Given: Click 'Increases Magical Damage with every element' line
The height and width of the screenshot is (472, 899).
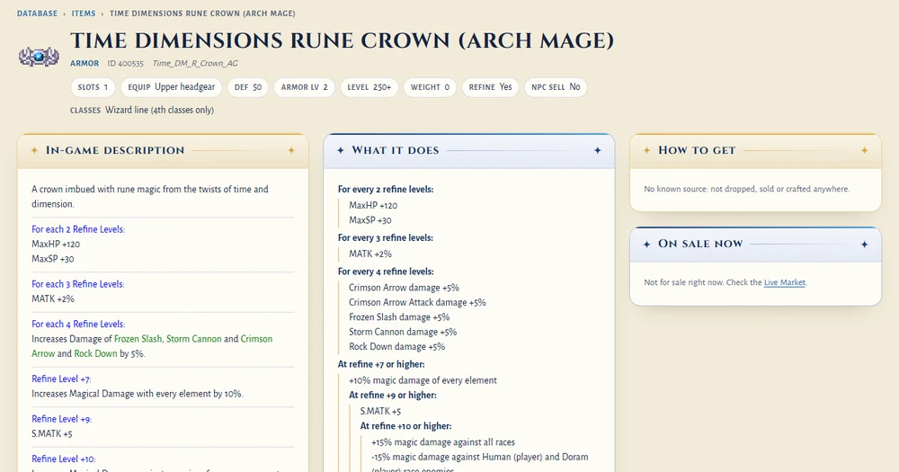Looking at the screenshot, I should [x=138, y=394].
